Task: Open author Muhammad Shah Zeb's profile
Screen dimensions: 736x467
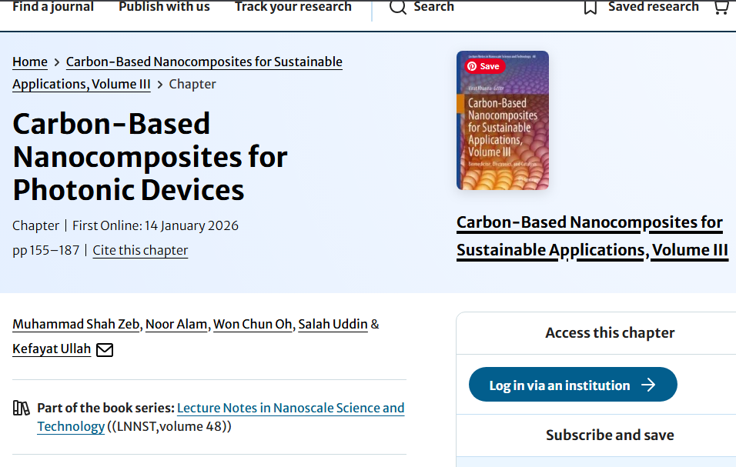Action: click(x=76, y=324)
